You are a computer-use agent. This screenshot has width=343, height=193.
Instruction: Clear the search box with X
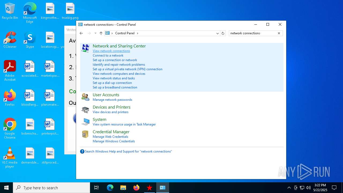(x=279, y=33)
